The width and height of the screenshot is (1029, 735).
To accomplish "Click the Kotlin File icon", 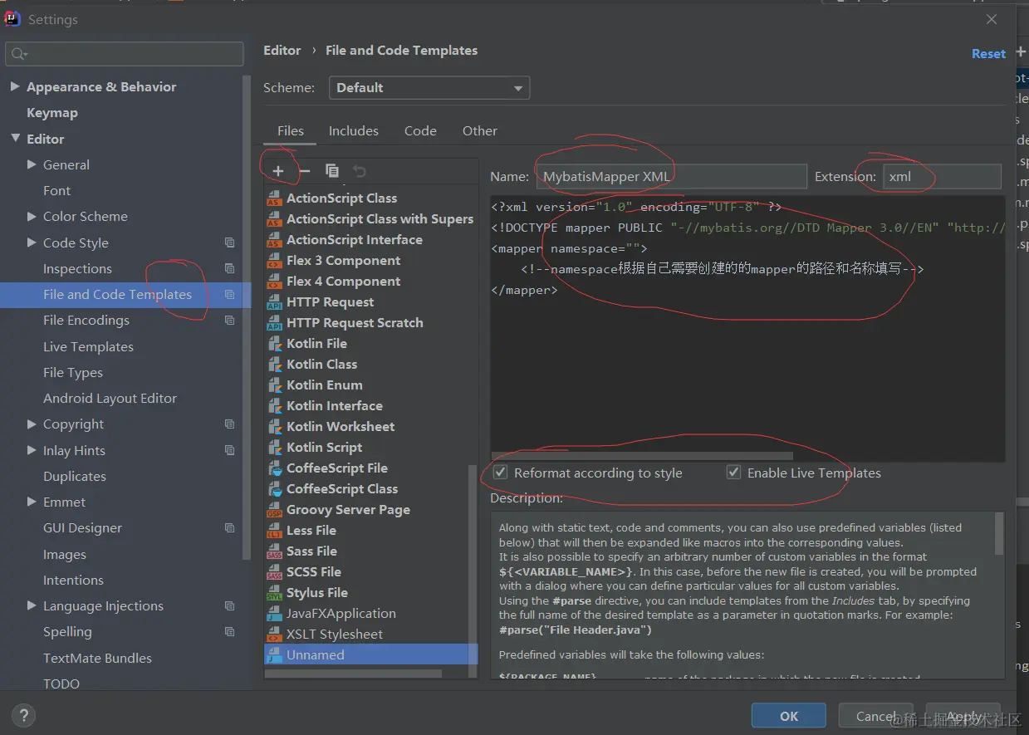I will (274, 344).
